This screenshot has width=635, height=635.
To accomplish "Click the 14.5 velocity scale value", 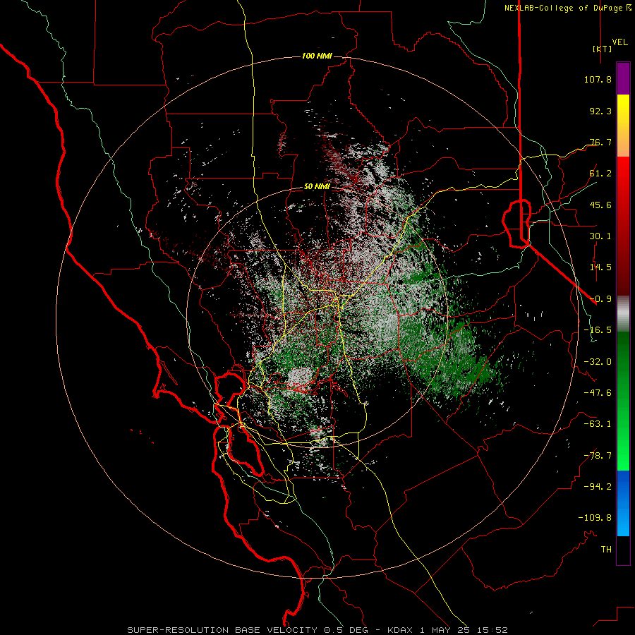I will click(x=600, y=267).
